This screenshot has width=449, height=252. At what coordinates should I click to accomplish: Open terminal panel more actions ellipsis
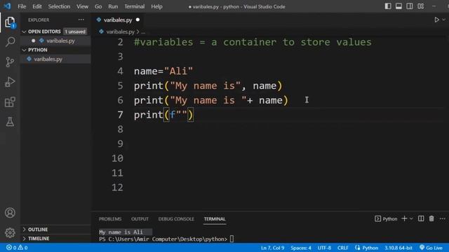[443, 218]
